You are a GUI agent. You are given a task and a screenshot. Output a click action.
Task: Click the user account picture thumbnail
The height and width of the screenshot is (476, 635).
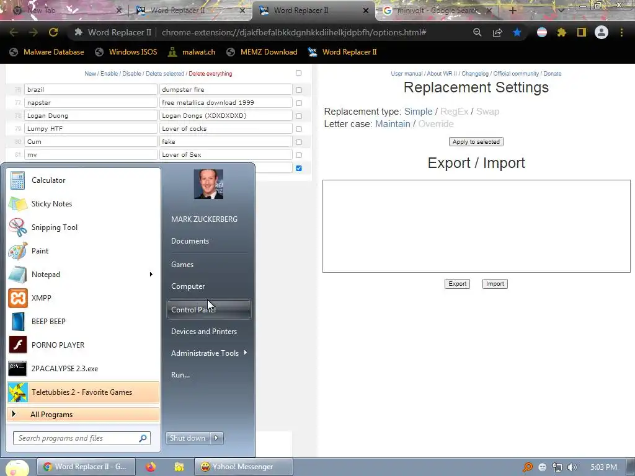point(208,184)
